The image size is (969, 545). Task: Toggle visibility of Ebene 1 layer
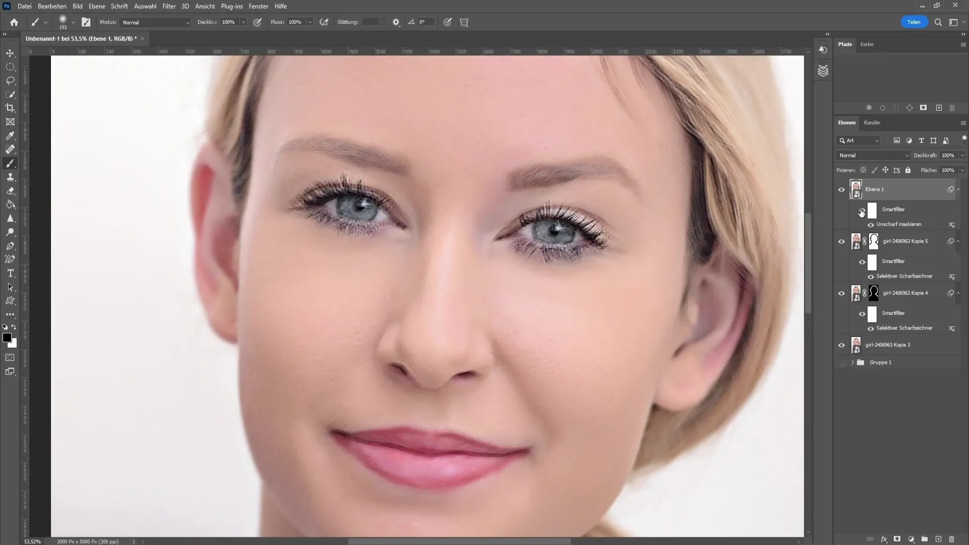click(841, 189)
